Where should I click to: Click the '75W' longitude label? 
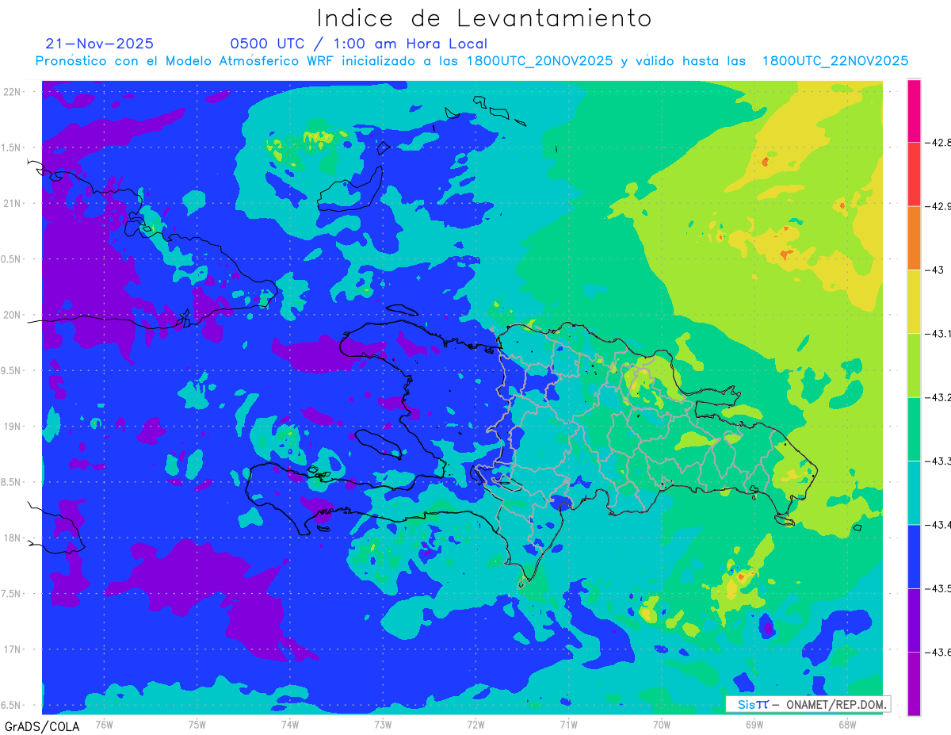197,724
